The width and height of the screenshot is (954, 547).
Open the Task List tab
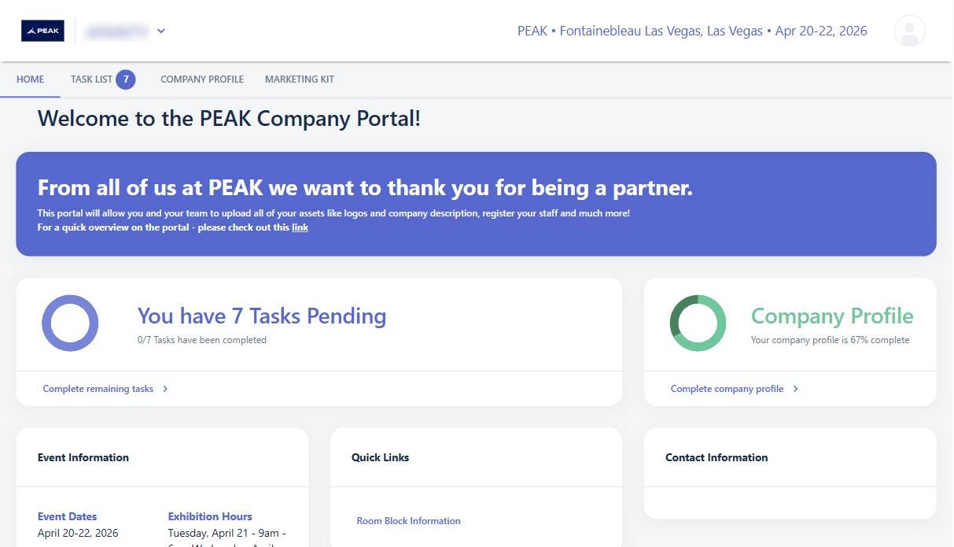pos(91,79)
